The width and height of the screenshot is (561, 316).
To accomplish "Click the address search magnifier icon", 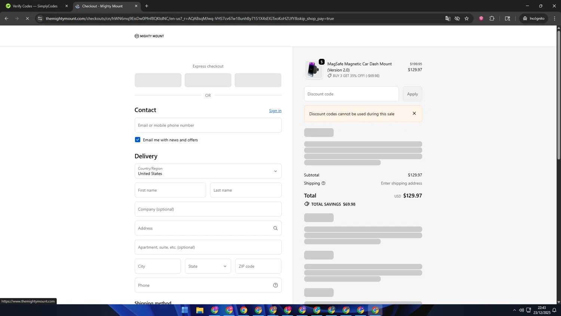I will click(x=276, y=228).
